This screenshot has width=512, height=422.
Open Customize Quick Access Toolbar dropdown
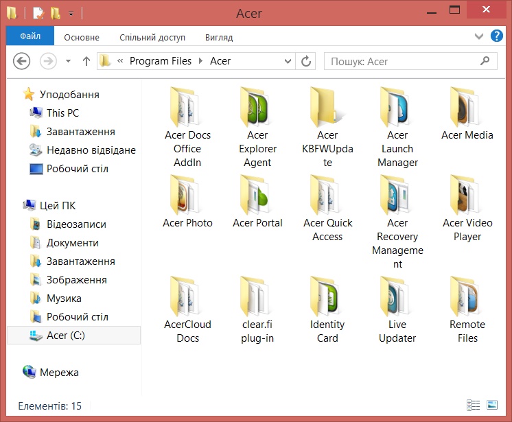71,14
